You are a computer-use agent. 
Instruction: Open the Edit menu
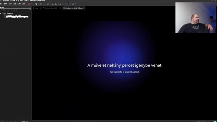click(x=5, y=4)
